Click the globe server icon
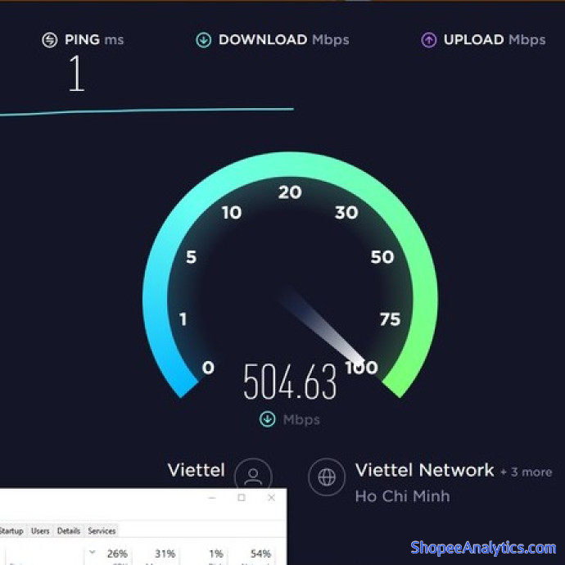 click(327, 477)
